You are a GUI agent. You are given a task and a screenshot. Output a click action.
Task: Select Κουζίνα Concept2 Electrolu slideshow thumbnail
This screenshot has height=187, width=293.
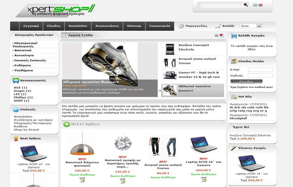[x=192, y=49]
